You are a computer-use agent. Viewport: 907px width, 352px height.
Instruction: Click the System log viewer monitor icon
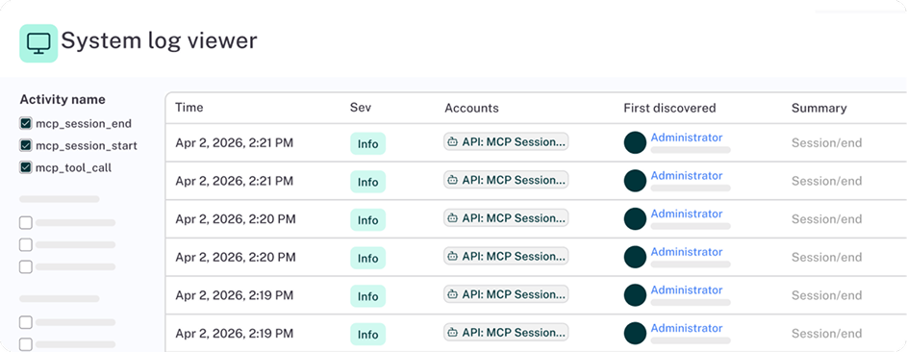point(38,43)
